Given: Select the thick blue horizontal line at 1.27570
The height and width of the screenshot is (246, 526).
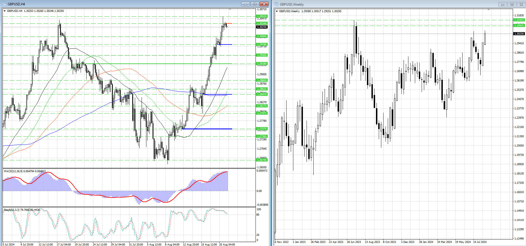Looking at the screenshot, I should (207, 129).
